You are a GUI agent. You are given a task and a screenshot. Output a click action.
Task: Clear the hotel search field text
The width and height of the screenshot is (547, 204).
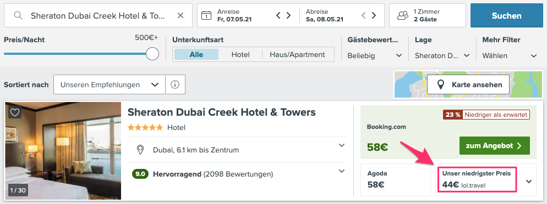[180, 15]
